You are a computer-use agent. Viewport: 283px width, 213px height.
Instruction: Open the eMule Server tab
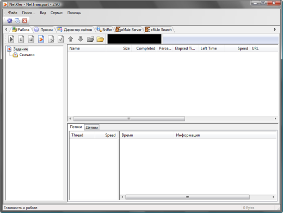128,29
